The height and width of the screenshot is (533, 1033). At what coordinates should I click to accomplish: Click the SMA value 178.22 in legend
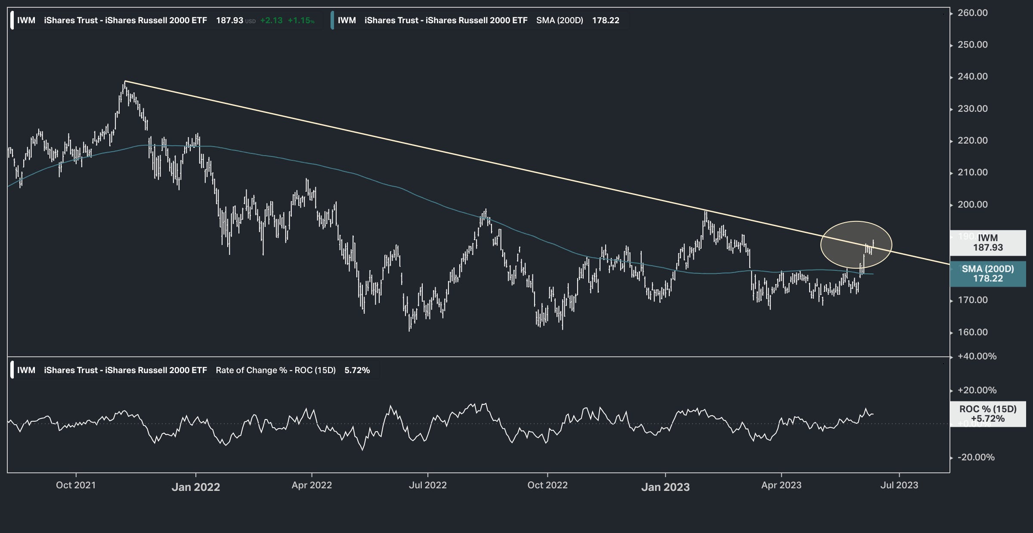[606, 20]
